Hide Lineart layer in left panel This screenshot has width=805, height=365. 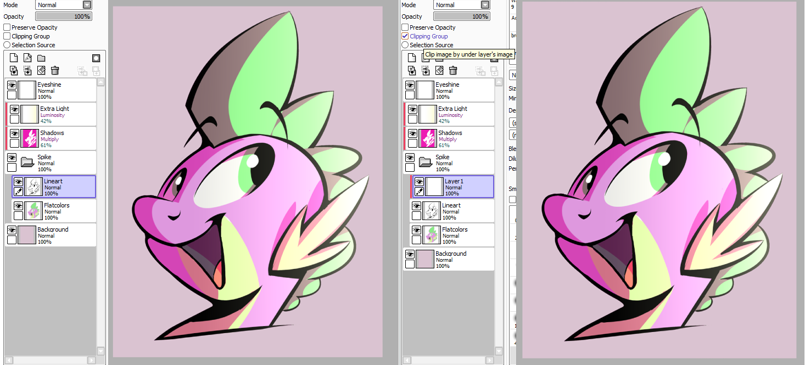pyautogui.click(x=18, y=182)
